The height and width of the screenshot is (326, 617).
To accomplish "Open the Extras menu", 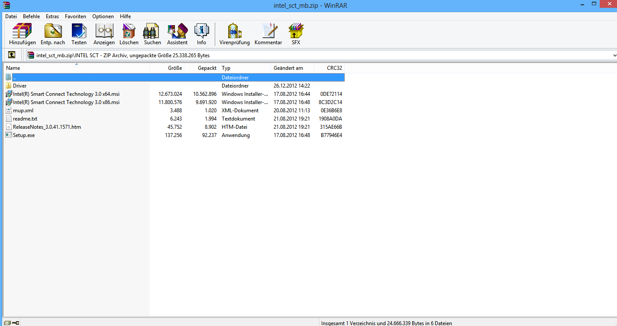I will [52, 16].
